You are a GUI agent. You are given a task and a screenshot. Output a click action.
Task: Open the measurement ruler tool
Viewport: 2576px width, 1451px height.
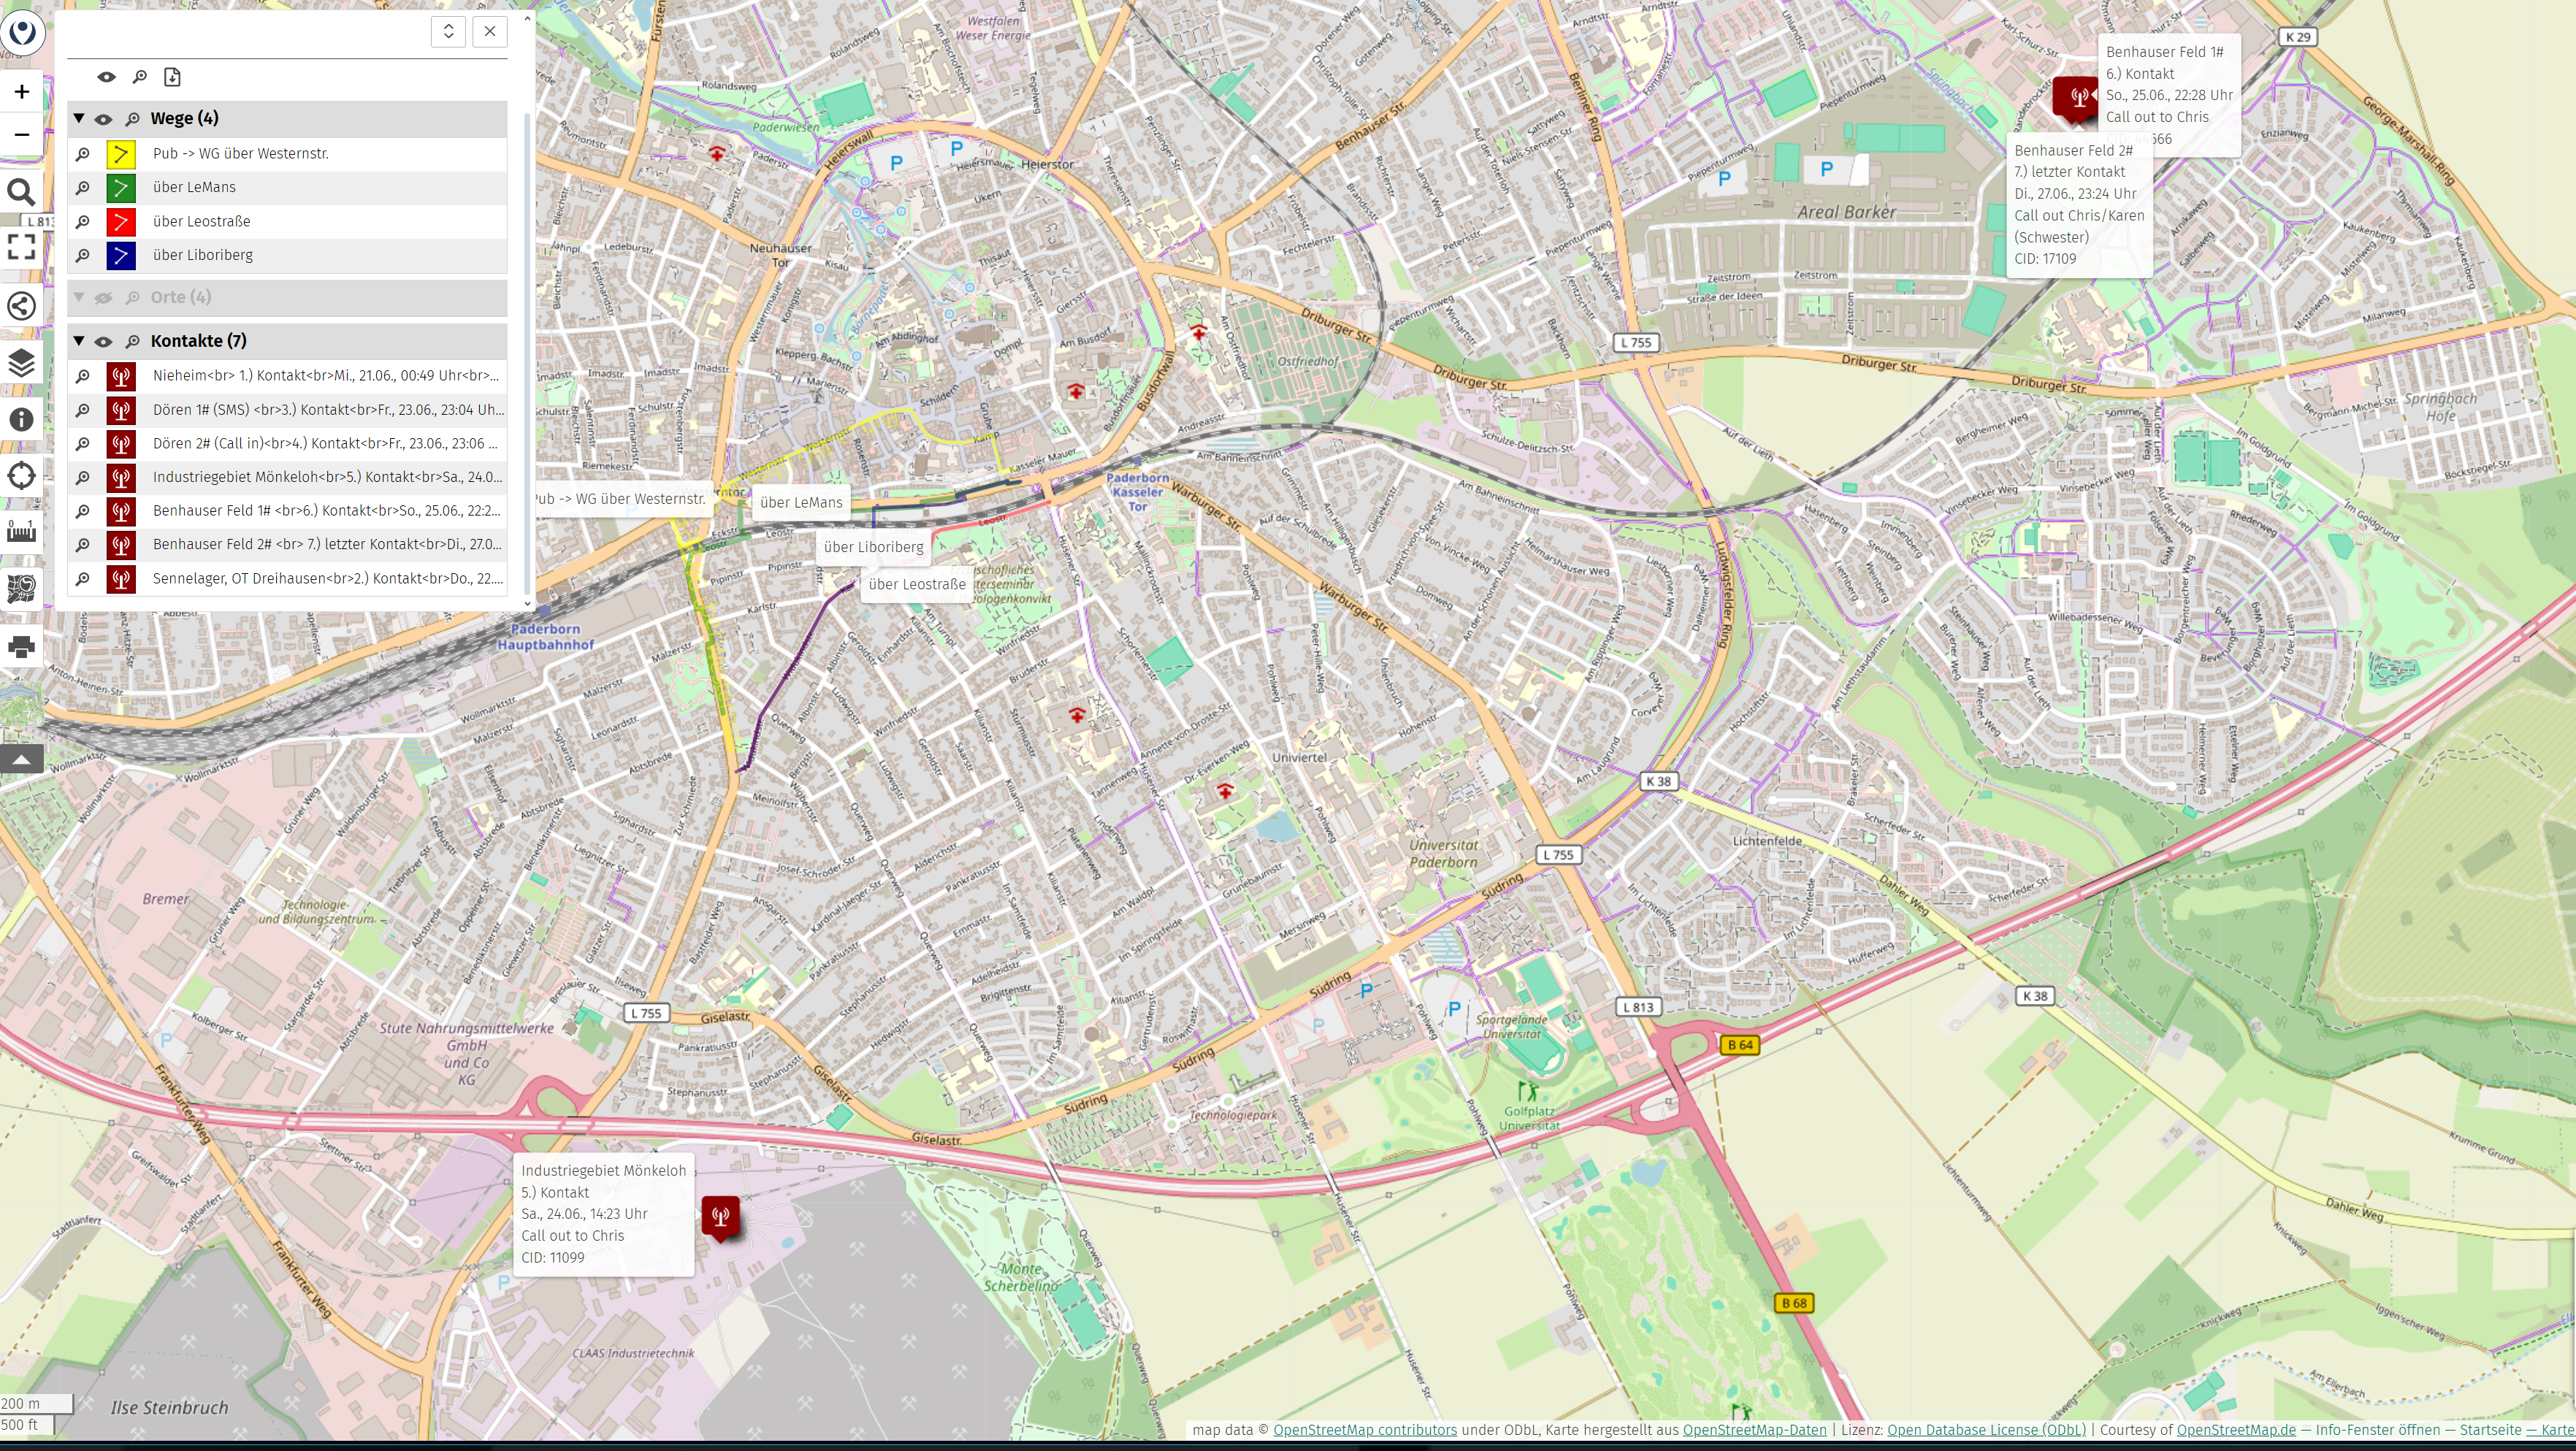click(21, 531)
